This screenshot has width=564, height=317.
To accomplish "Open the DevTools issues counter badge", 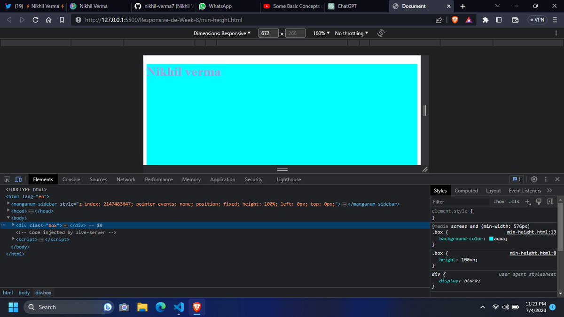I will [x=517, y=179].
